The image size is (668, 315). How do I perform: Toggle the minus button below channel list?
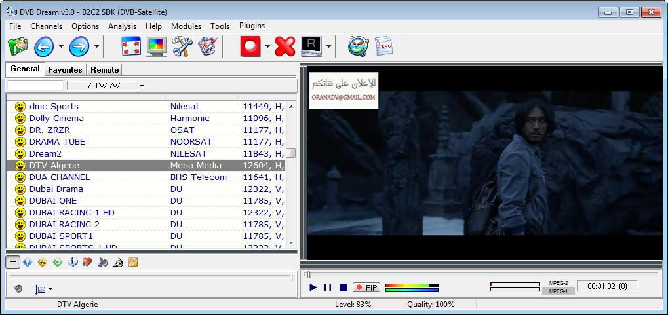[12, 262]
